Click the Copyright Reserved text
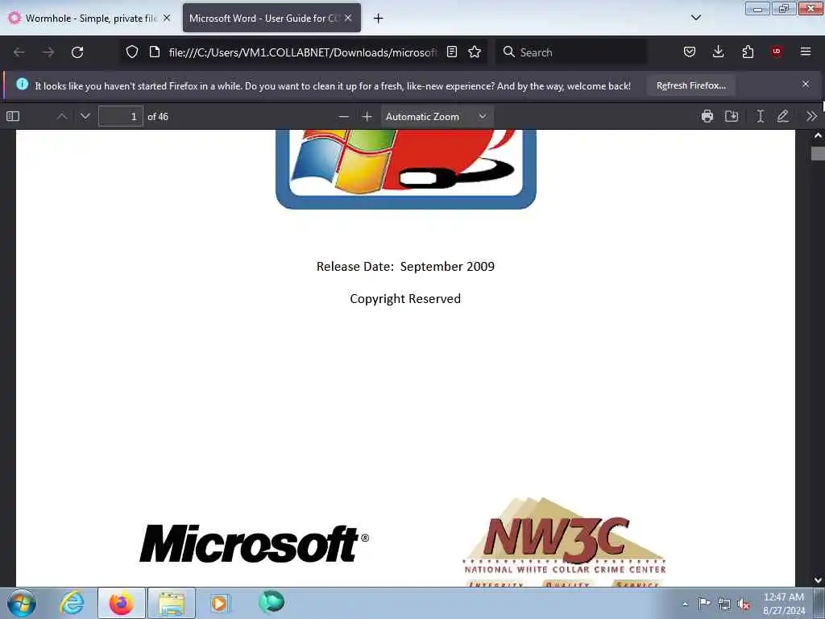The image size is (825, 619). tap(405, 298)
